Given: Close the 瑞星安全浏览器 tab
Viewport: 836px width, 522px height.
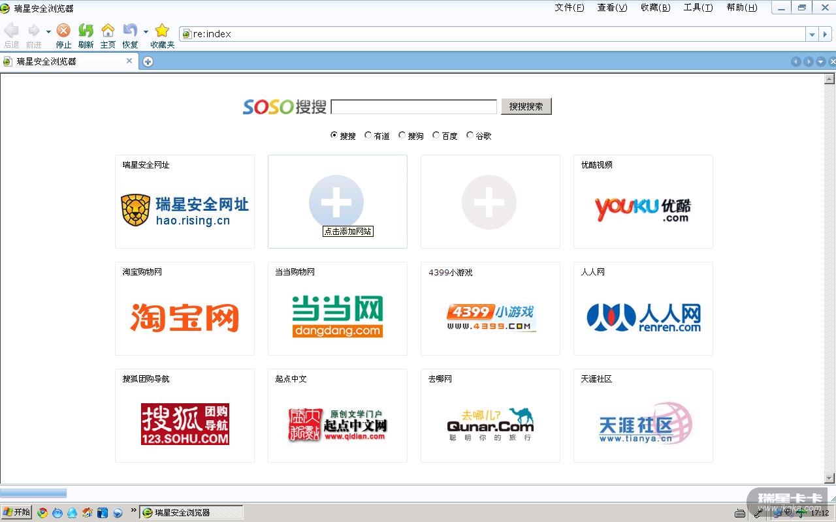Looking at the screenshot, I should 129,61.
